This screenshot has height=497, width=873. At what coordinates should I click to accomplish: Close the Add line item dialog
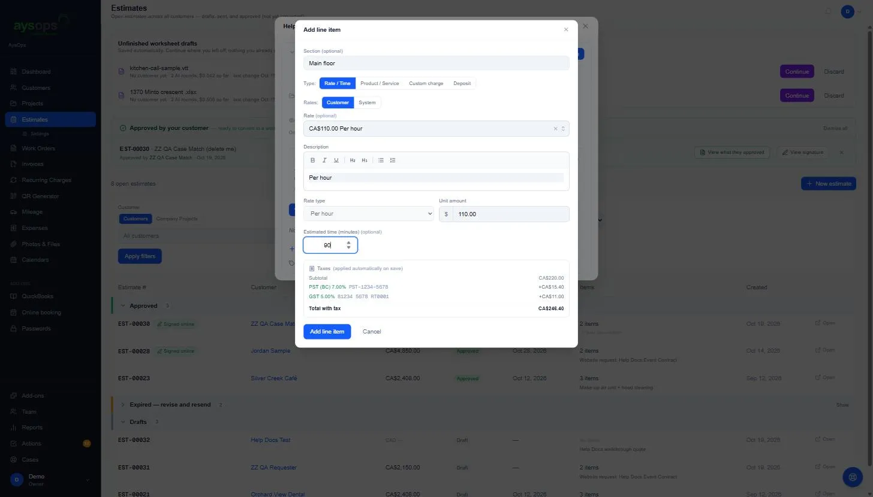[566, 29]
